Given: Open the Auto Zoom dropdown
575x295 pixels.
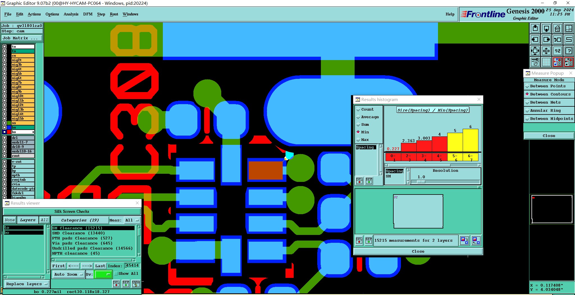Looking at the screenshot, I should coord(69,275).
